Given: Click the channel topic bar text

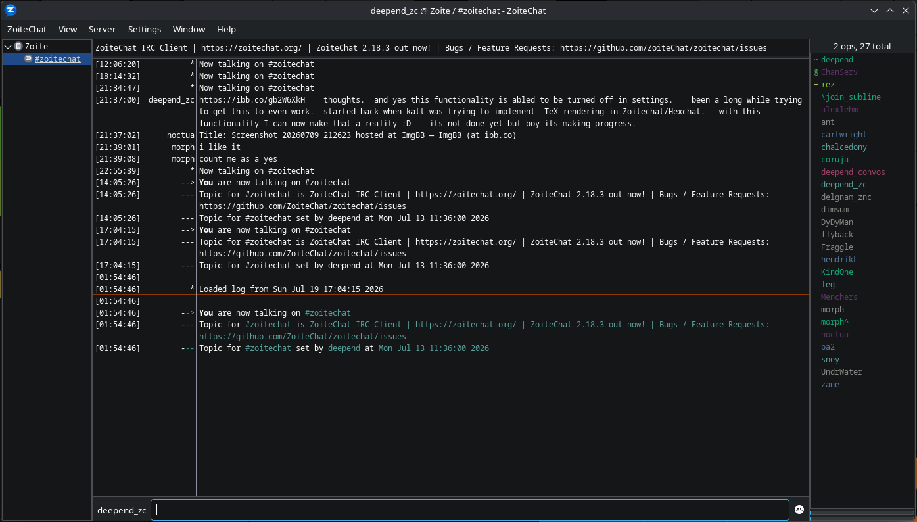Looking at the screenshot, I should coord(431,47).
